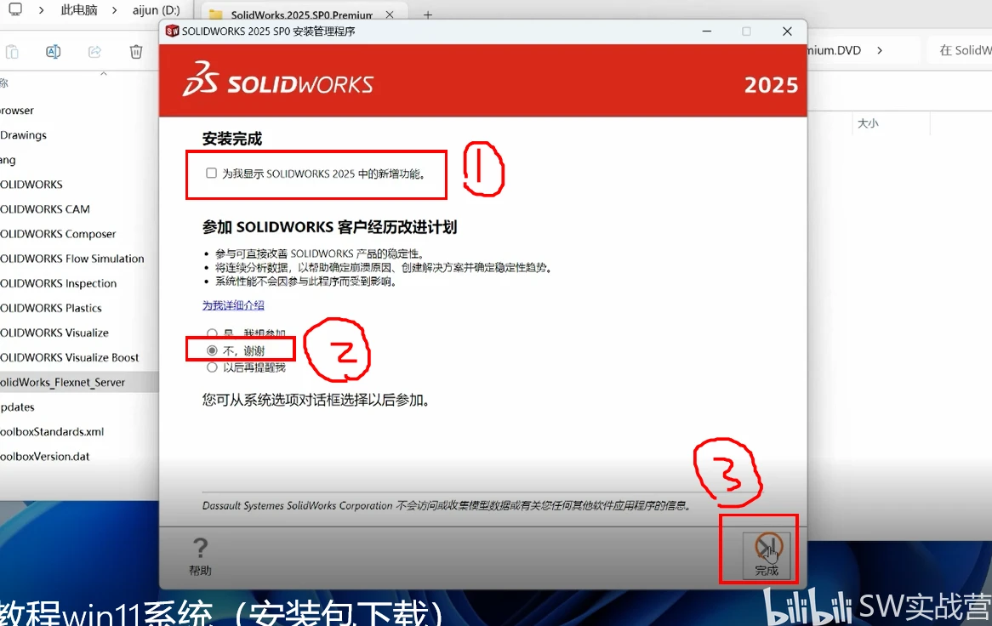This screenshot has height=626, width=992.
Task: Enable showing SOLIDWORKS 2025 new features checkbox
Action: [211, 174]
